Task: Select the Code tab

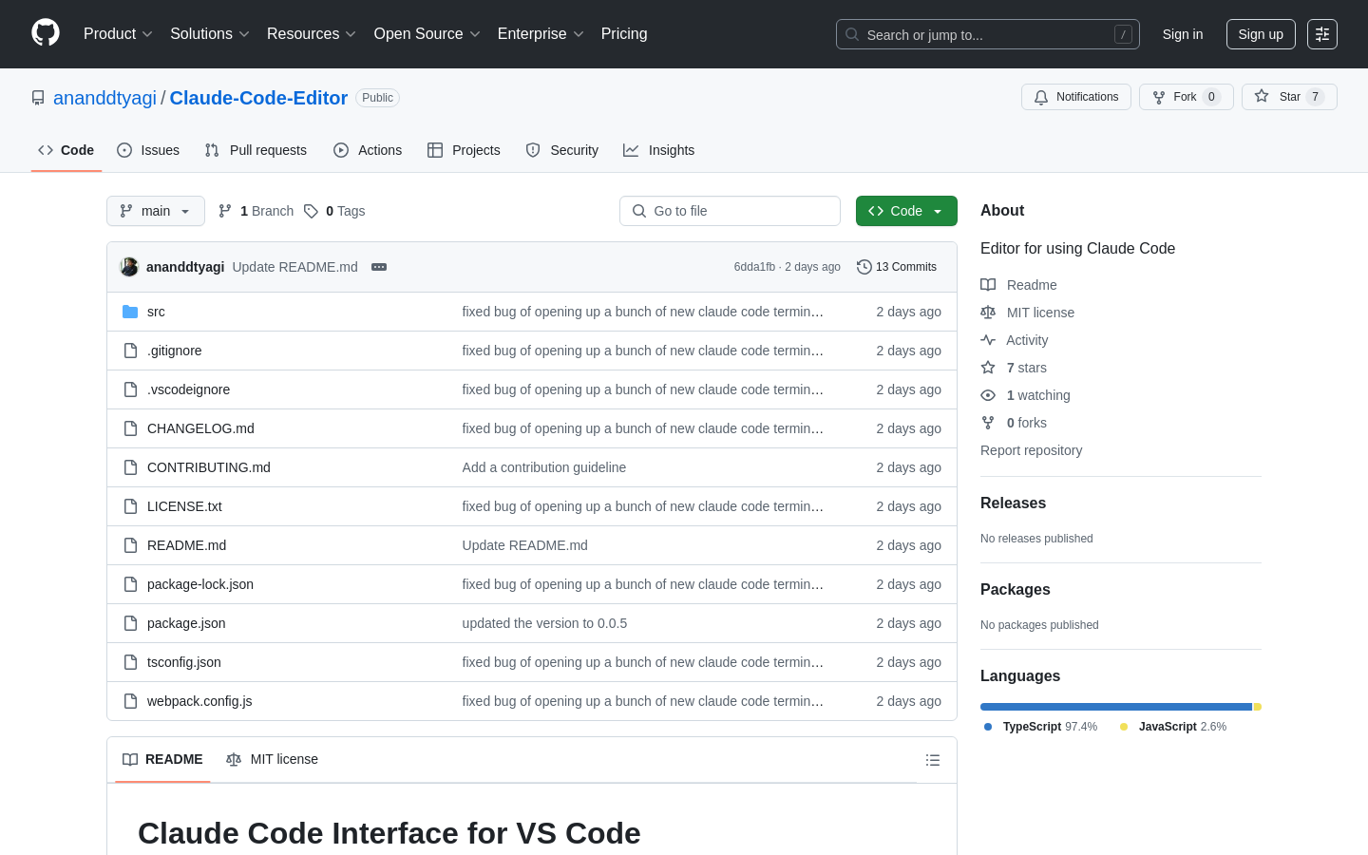Action: pyautogui.click(x=66, y=150)
